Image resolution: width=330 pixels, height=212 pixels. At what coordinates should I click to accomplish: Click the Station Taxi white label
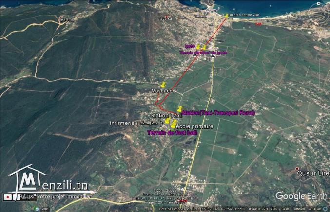166,116
